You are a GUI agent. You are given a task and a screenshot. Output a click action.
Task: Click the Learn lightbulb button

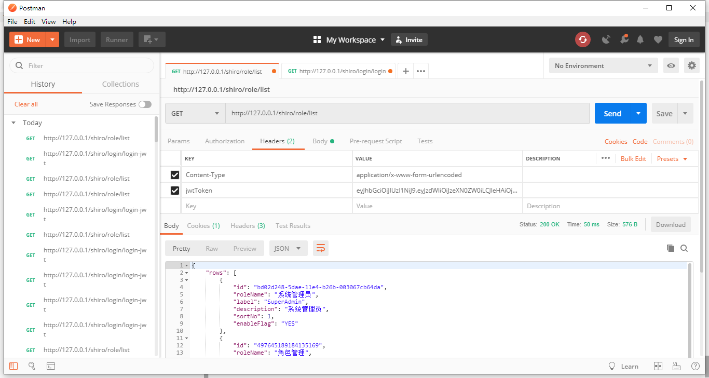pyautogui.click(x=623, y=366)
